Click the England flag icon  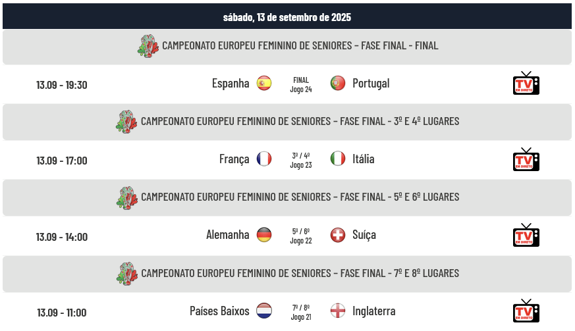click(x=338, y=311)
